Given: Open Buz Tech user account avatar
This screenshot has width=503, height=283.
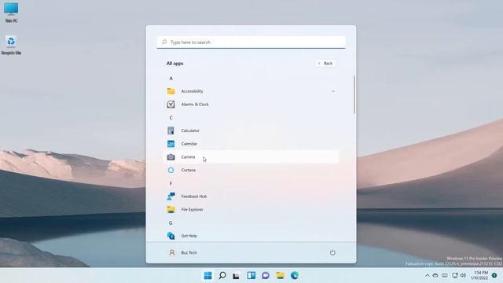Looking at the screenshot, I should point(172,252).
